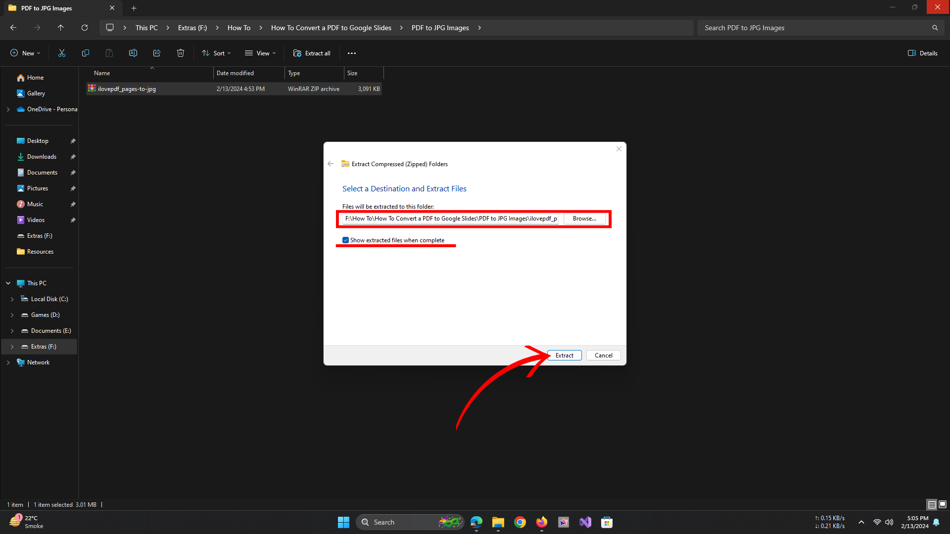The height and width of the screenshot is (534, 950).
Task: Go up one folder level arrow
Action: [x=61, y=28]
